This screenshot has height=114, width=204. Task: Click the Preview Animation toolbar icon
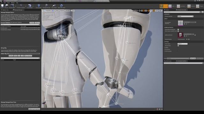click(21, 6)
